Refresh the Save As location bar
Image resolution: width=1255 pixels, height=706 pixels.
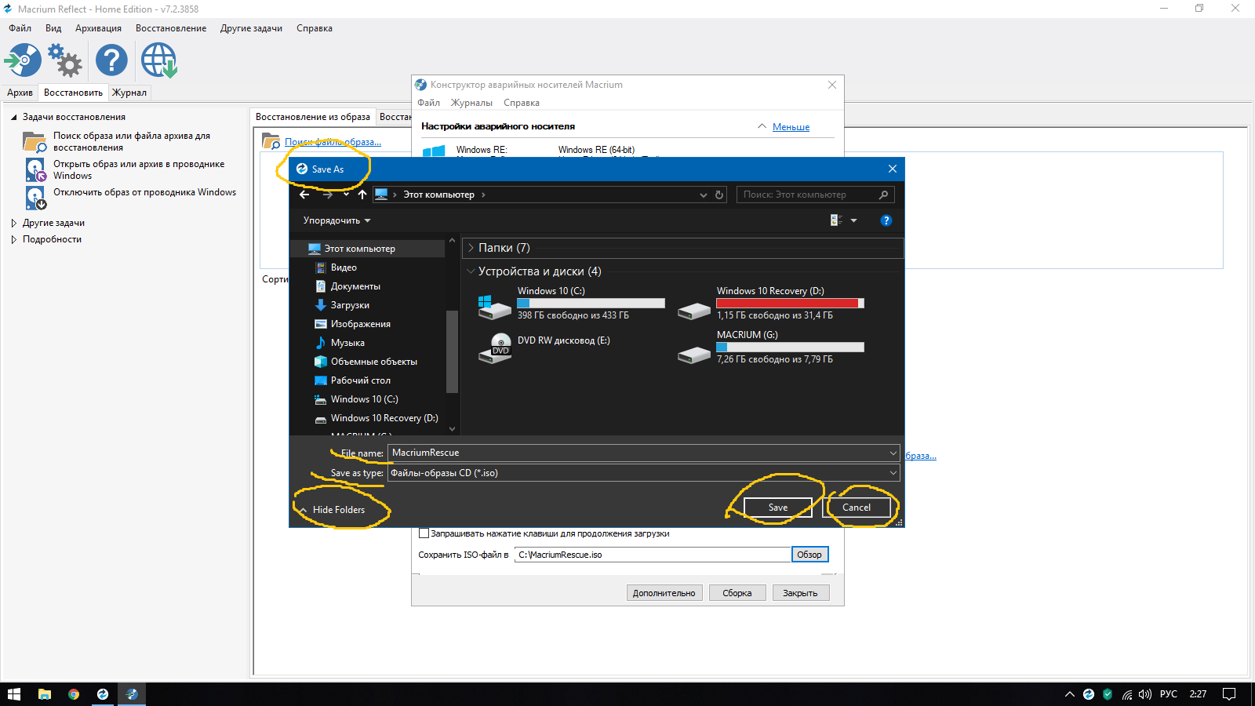tap(719, 195)
